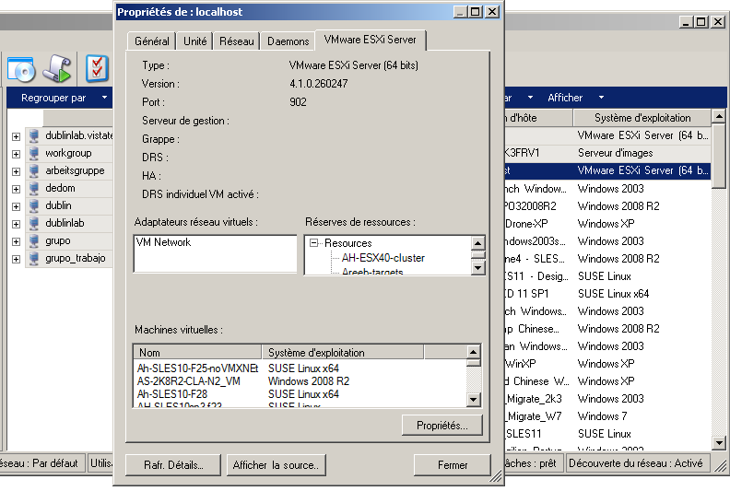The height and width of the screenshot is (491, 730).
Task: Switch to the Général tab
Action: pyautogui.click(x=152, y=41)
